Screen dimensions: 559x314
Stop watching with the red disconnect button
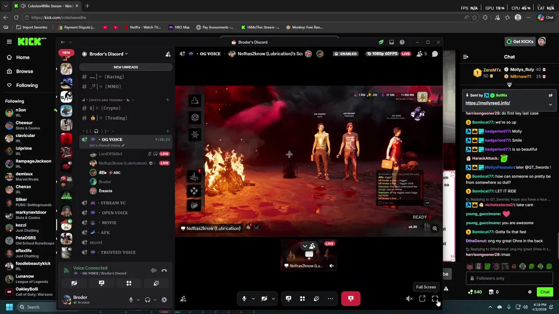tap(351, 299)
